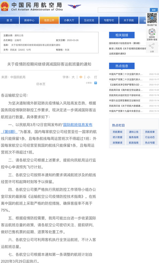Screen dimensions: 159x263
Task: Open 民航局印发《海外航空货站建设… item
Action: point(126,90)
